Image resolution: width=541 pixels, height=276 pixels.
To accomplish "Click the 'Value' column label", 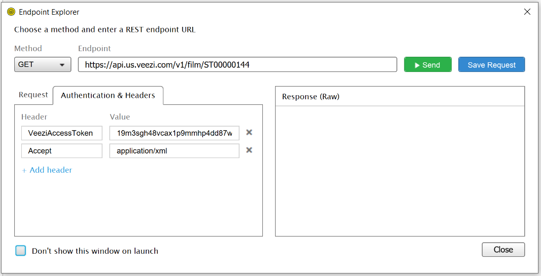I will coord(120,117).
